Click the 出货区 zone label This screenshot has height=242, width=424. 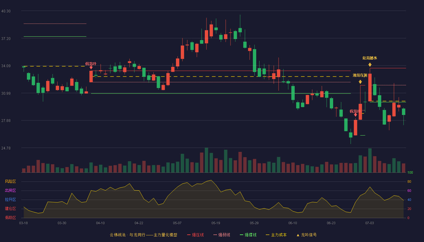click(10, 191)
